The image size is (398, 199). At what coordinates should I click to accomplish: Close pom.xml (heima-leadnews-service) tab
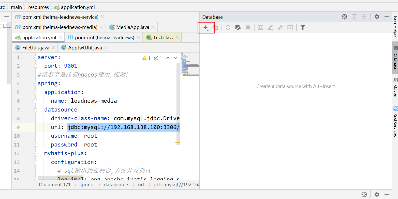[x=102, y=17]
